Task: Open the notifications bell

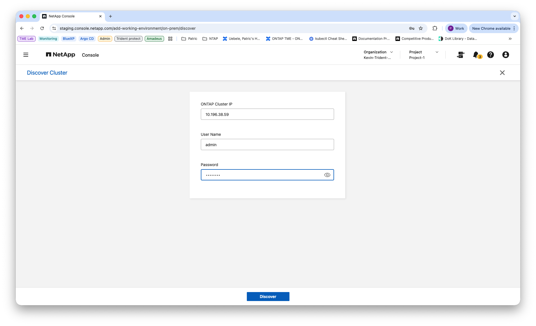Action: coord(476,55)
